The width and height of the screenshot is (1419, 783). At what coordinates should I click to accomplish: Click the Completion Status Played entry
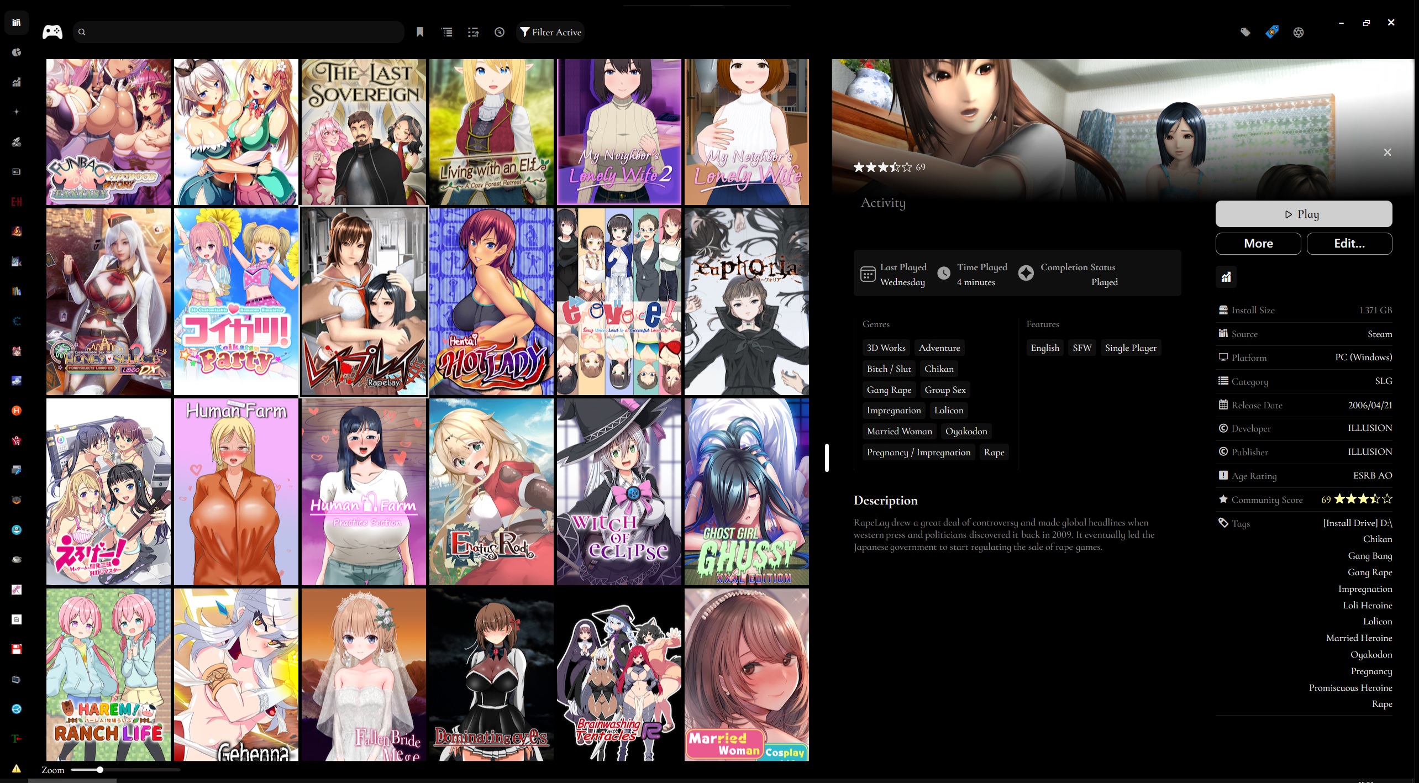1069,274
